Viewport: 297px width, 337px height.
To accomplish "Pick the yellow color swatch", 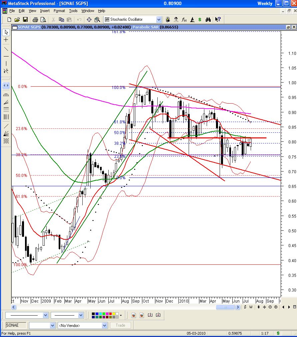I will pos(114,314).
